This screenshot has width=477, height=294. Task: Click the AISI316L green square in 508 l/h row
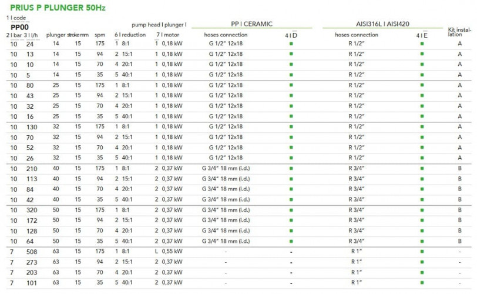click(422, 252)
